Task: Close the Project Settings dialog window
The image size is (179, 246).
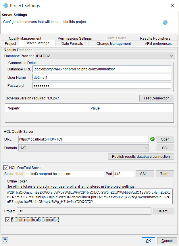Action: point(173,5)
